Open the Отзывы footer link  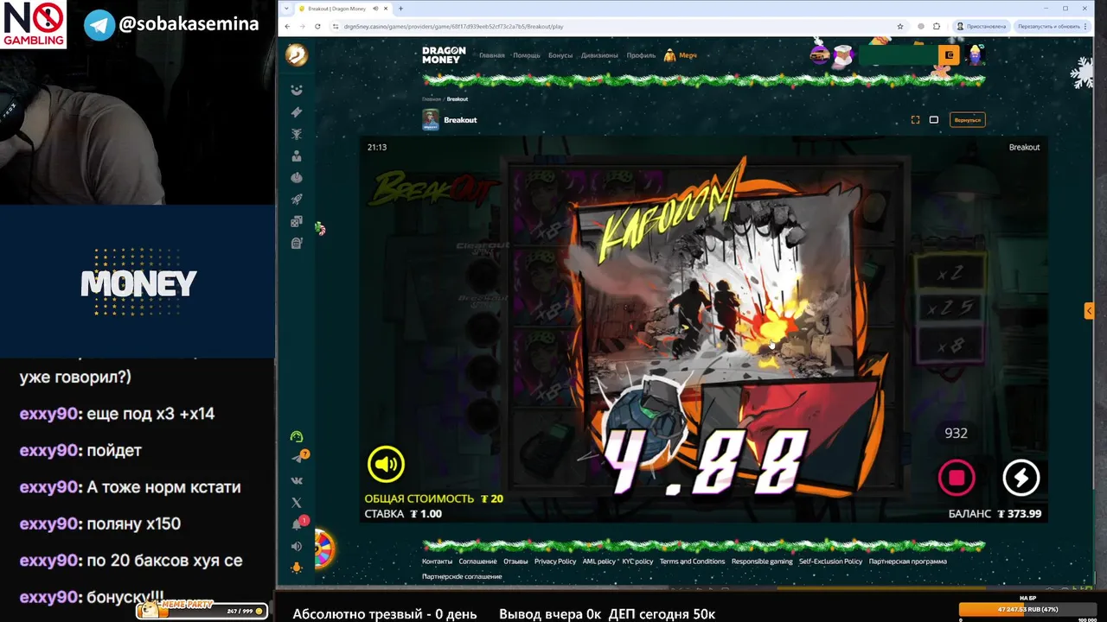[x=515, y=562]
